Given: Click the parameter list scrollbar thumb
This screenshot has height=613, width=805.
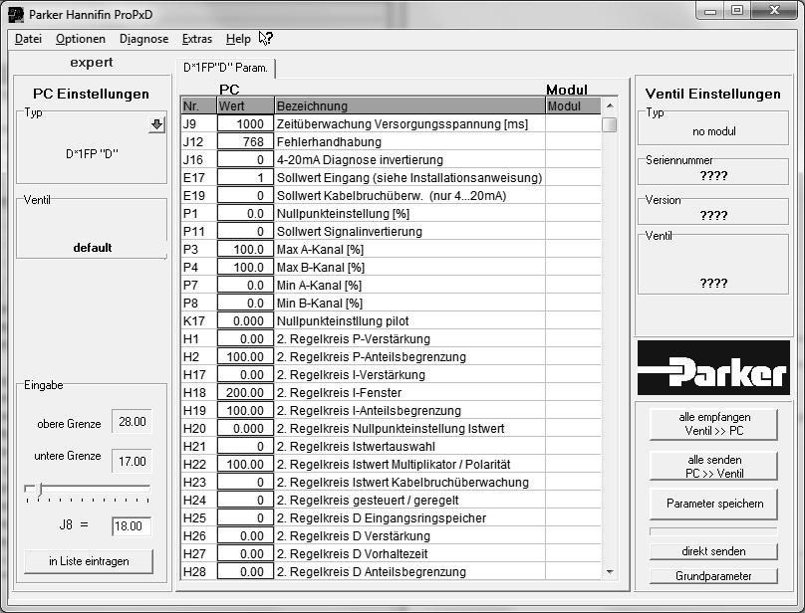Looking at the screenshot, I should point(610,125).
